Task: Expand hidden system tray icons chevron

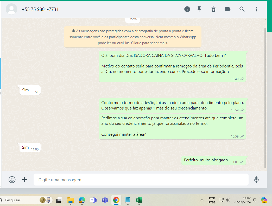Action: 202,200
